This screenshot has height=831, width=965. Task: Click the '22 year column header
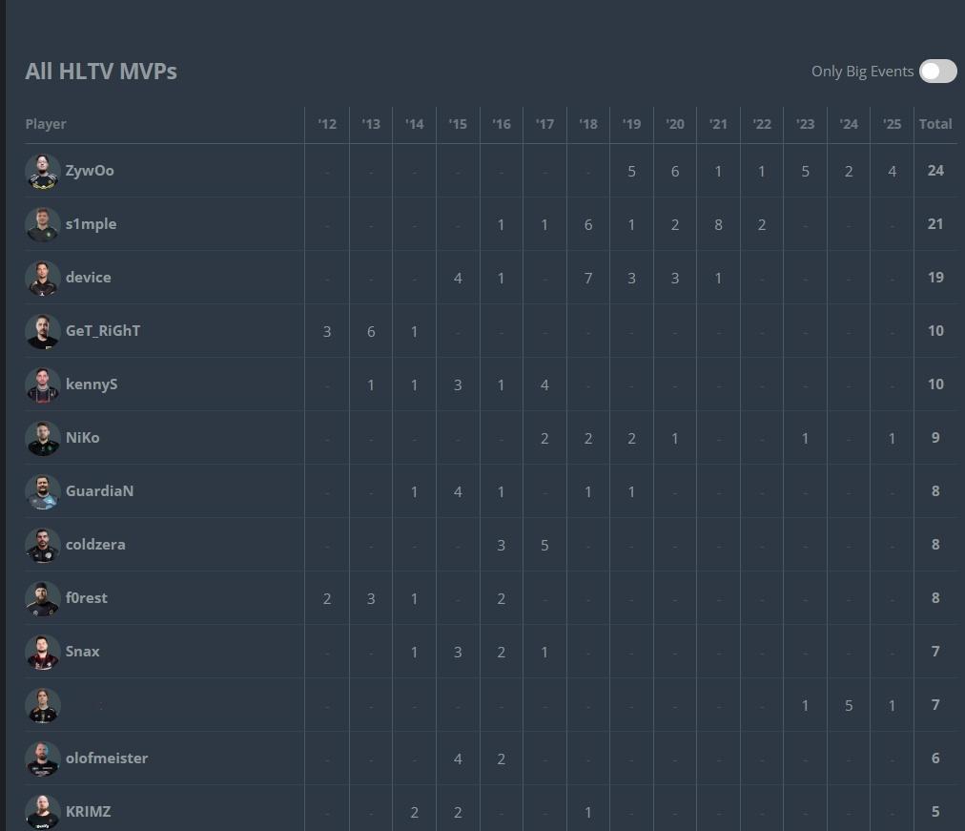[761, 124]
